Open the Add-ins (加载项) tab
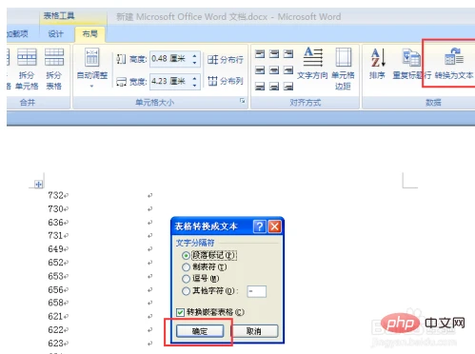The image size is (475, 354). click(x=17, y=33)
